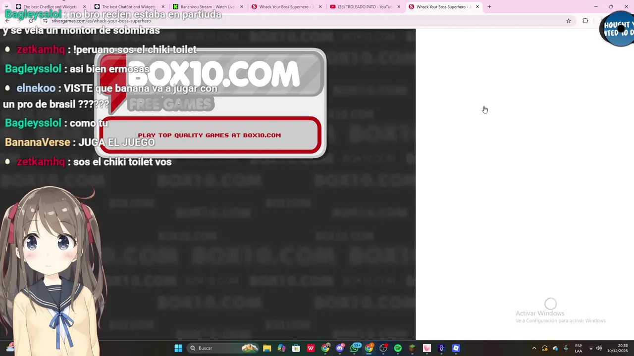The width and height of the screenshot is (634, 356).
Task: Open the volume control tray icon
Action: [599, 348]
